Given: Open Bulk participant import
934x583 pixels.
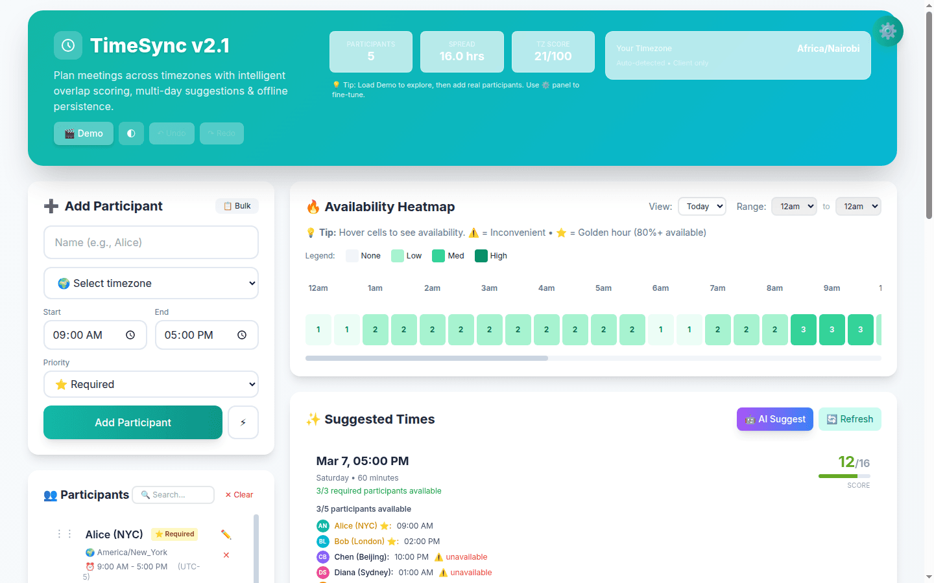Looking at the screenshot, I should [237, 206].
